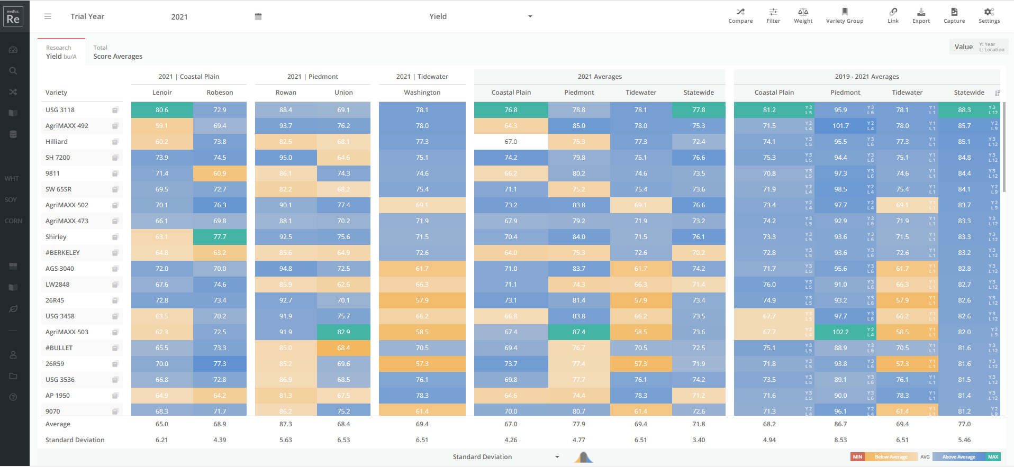This screenshot has height=467, width=1014.
Task: Expand the Yield dropdown
Action: [530, 16]
